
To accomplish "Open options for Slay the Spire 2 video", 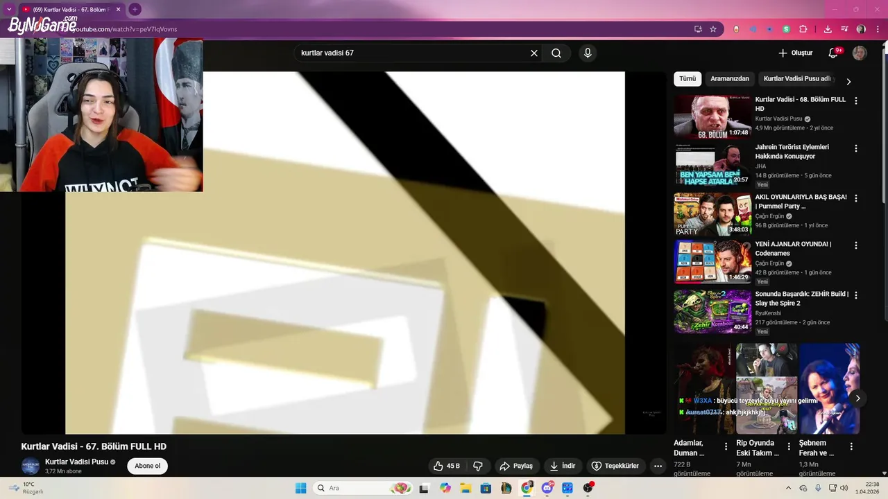I will click(855, 295).
